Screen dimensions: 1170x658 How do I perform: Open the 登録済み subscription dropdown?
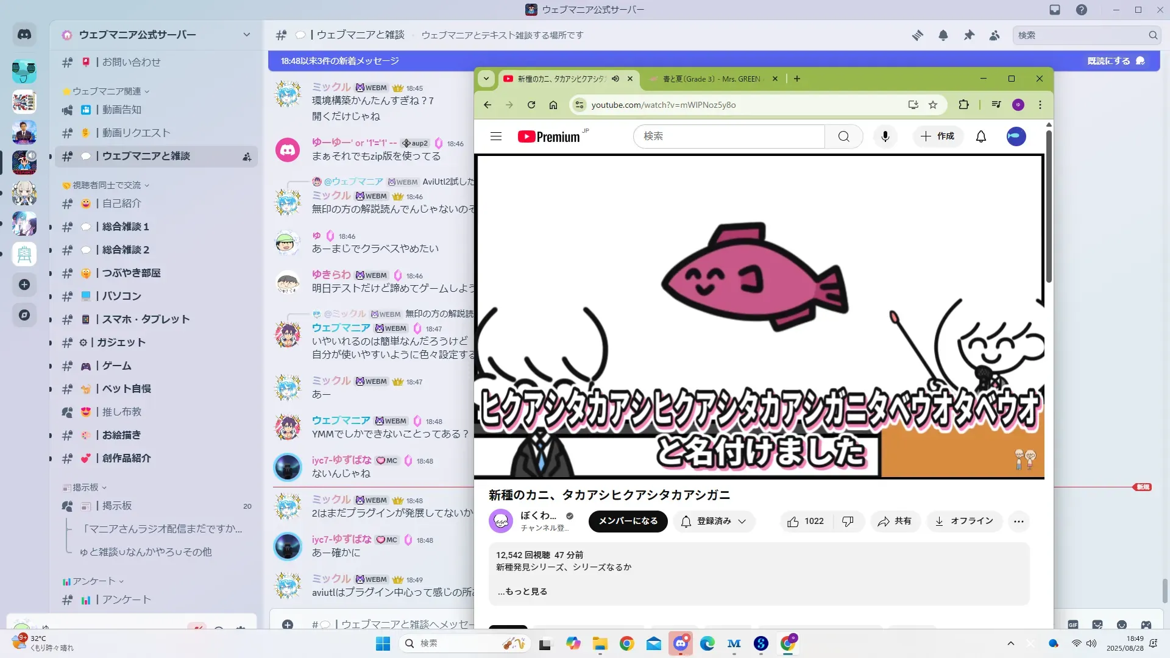click(714, 522)
